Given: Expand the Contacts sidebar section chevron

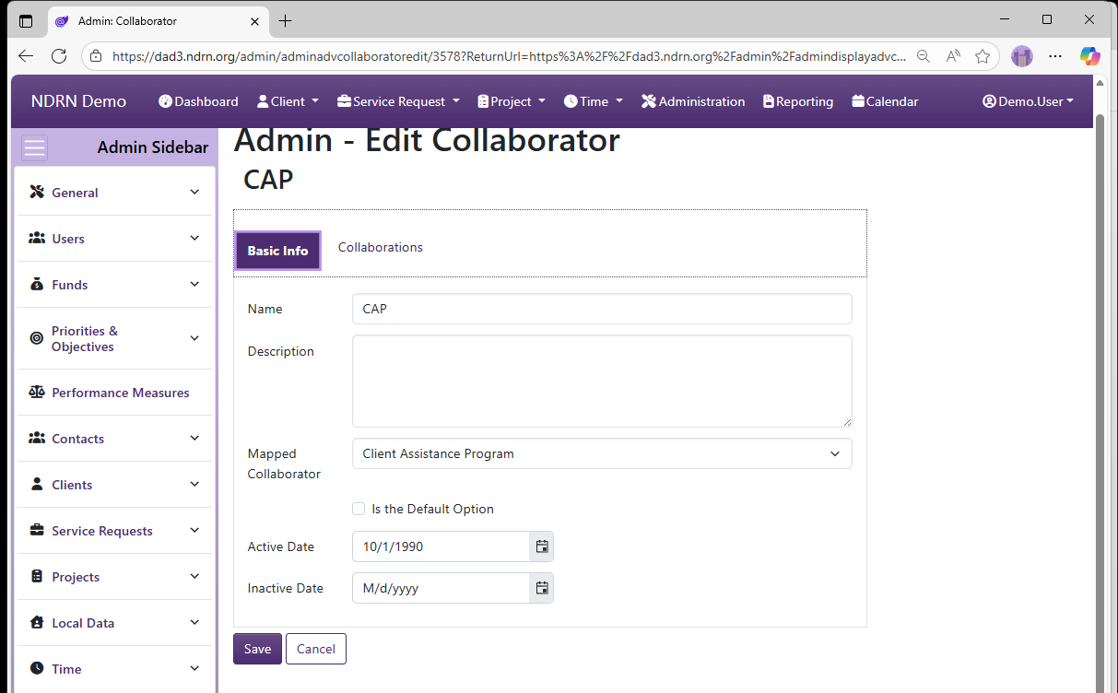Looking at the screenshot, I should 194,438.
